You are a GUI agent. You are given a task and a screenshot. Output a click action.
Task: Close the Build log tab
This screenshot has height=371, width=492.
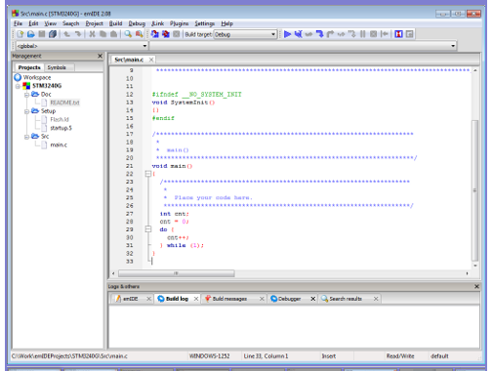tap(196, 299)
